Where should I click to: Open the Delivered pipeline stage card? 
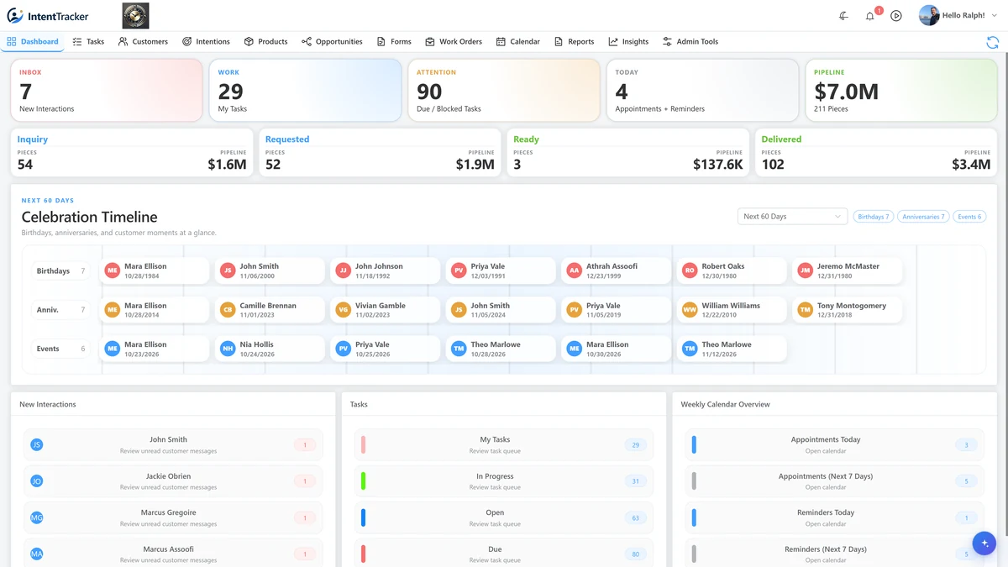click(876, 153)
